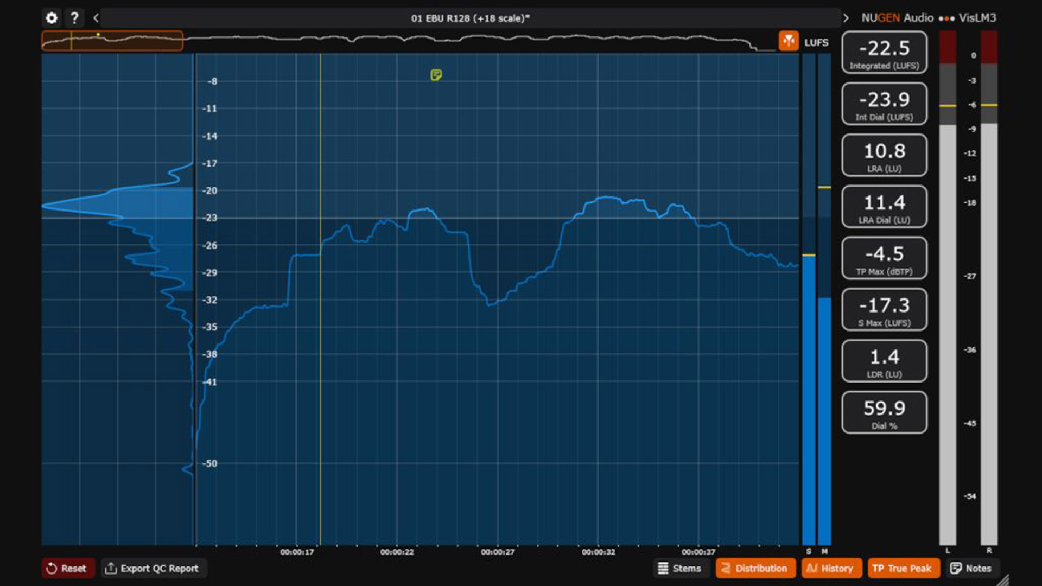Image resolution: width=1042 pixels, height=586 pixels.
Task: Toggle the Stems view
Action: 680,568
